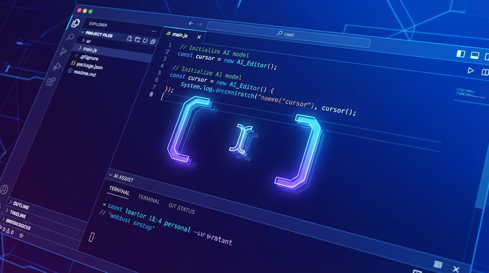
Task: Collapse all folders in Project Files
Action: point(153,42)
